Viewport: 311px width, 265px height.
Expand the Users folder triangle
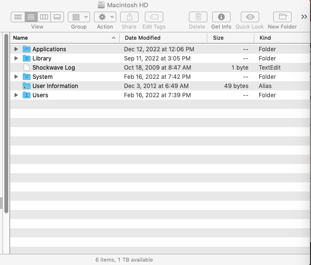pos(16,95)
